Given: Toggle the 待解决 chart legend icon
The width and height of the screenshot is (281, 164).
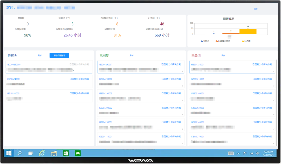Looking at the screenshot, I should [x=202, y=41].
